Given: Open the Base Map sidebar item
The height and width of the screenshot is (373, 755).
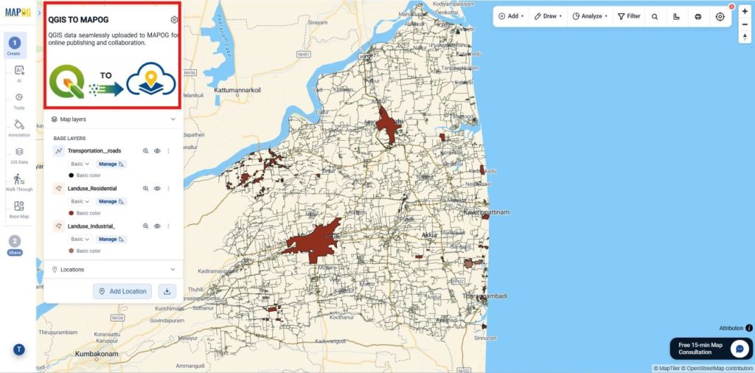Looking at the screenshot, I should 18,209.
